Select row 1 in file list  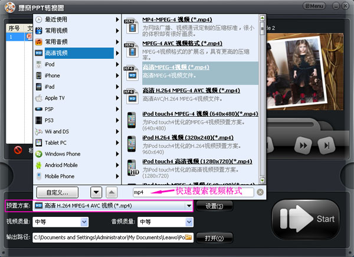click(x=19, y=37)
